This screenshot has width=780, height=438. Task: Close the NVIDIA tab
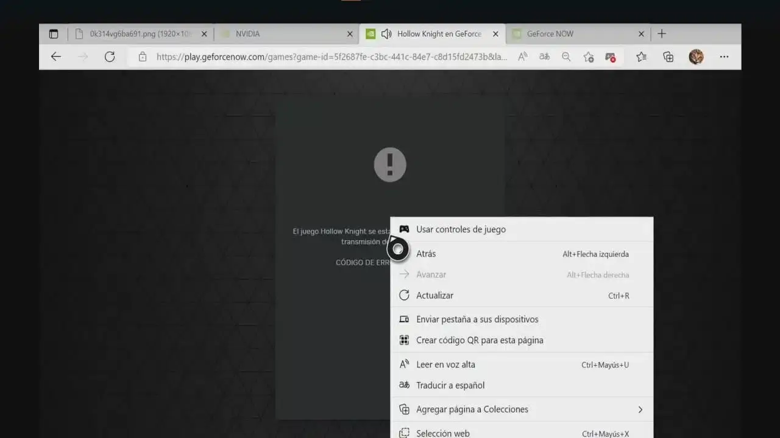point(350,34)
